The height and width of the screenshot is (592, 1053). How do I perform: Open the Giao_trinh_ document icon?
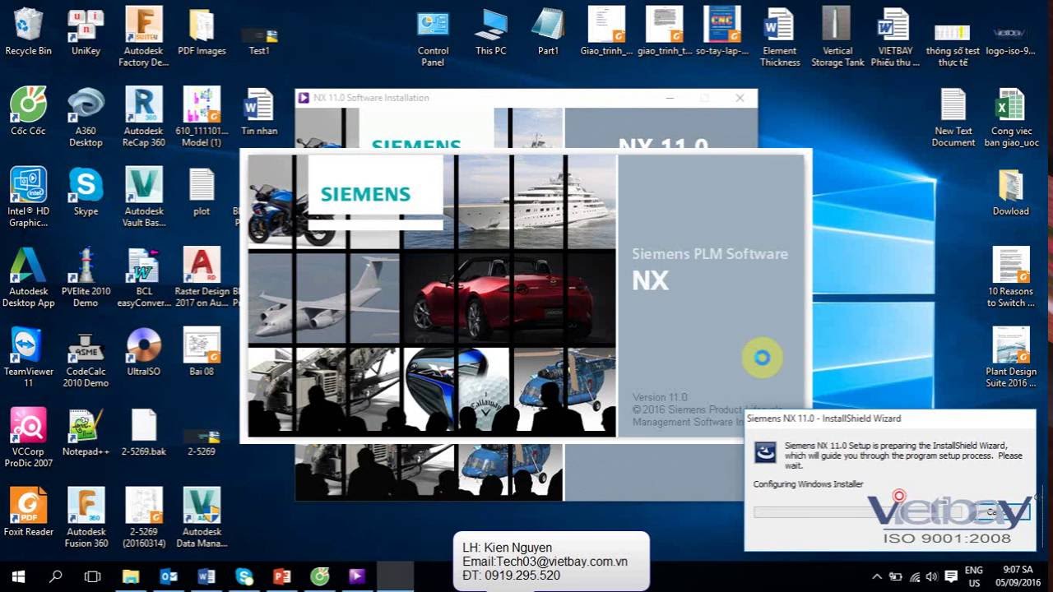coord(606,31)
